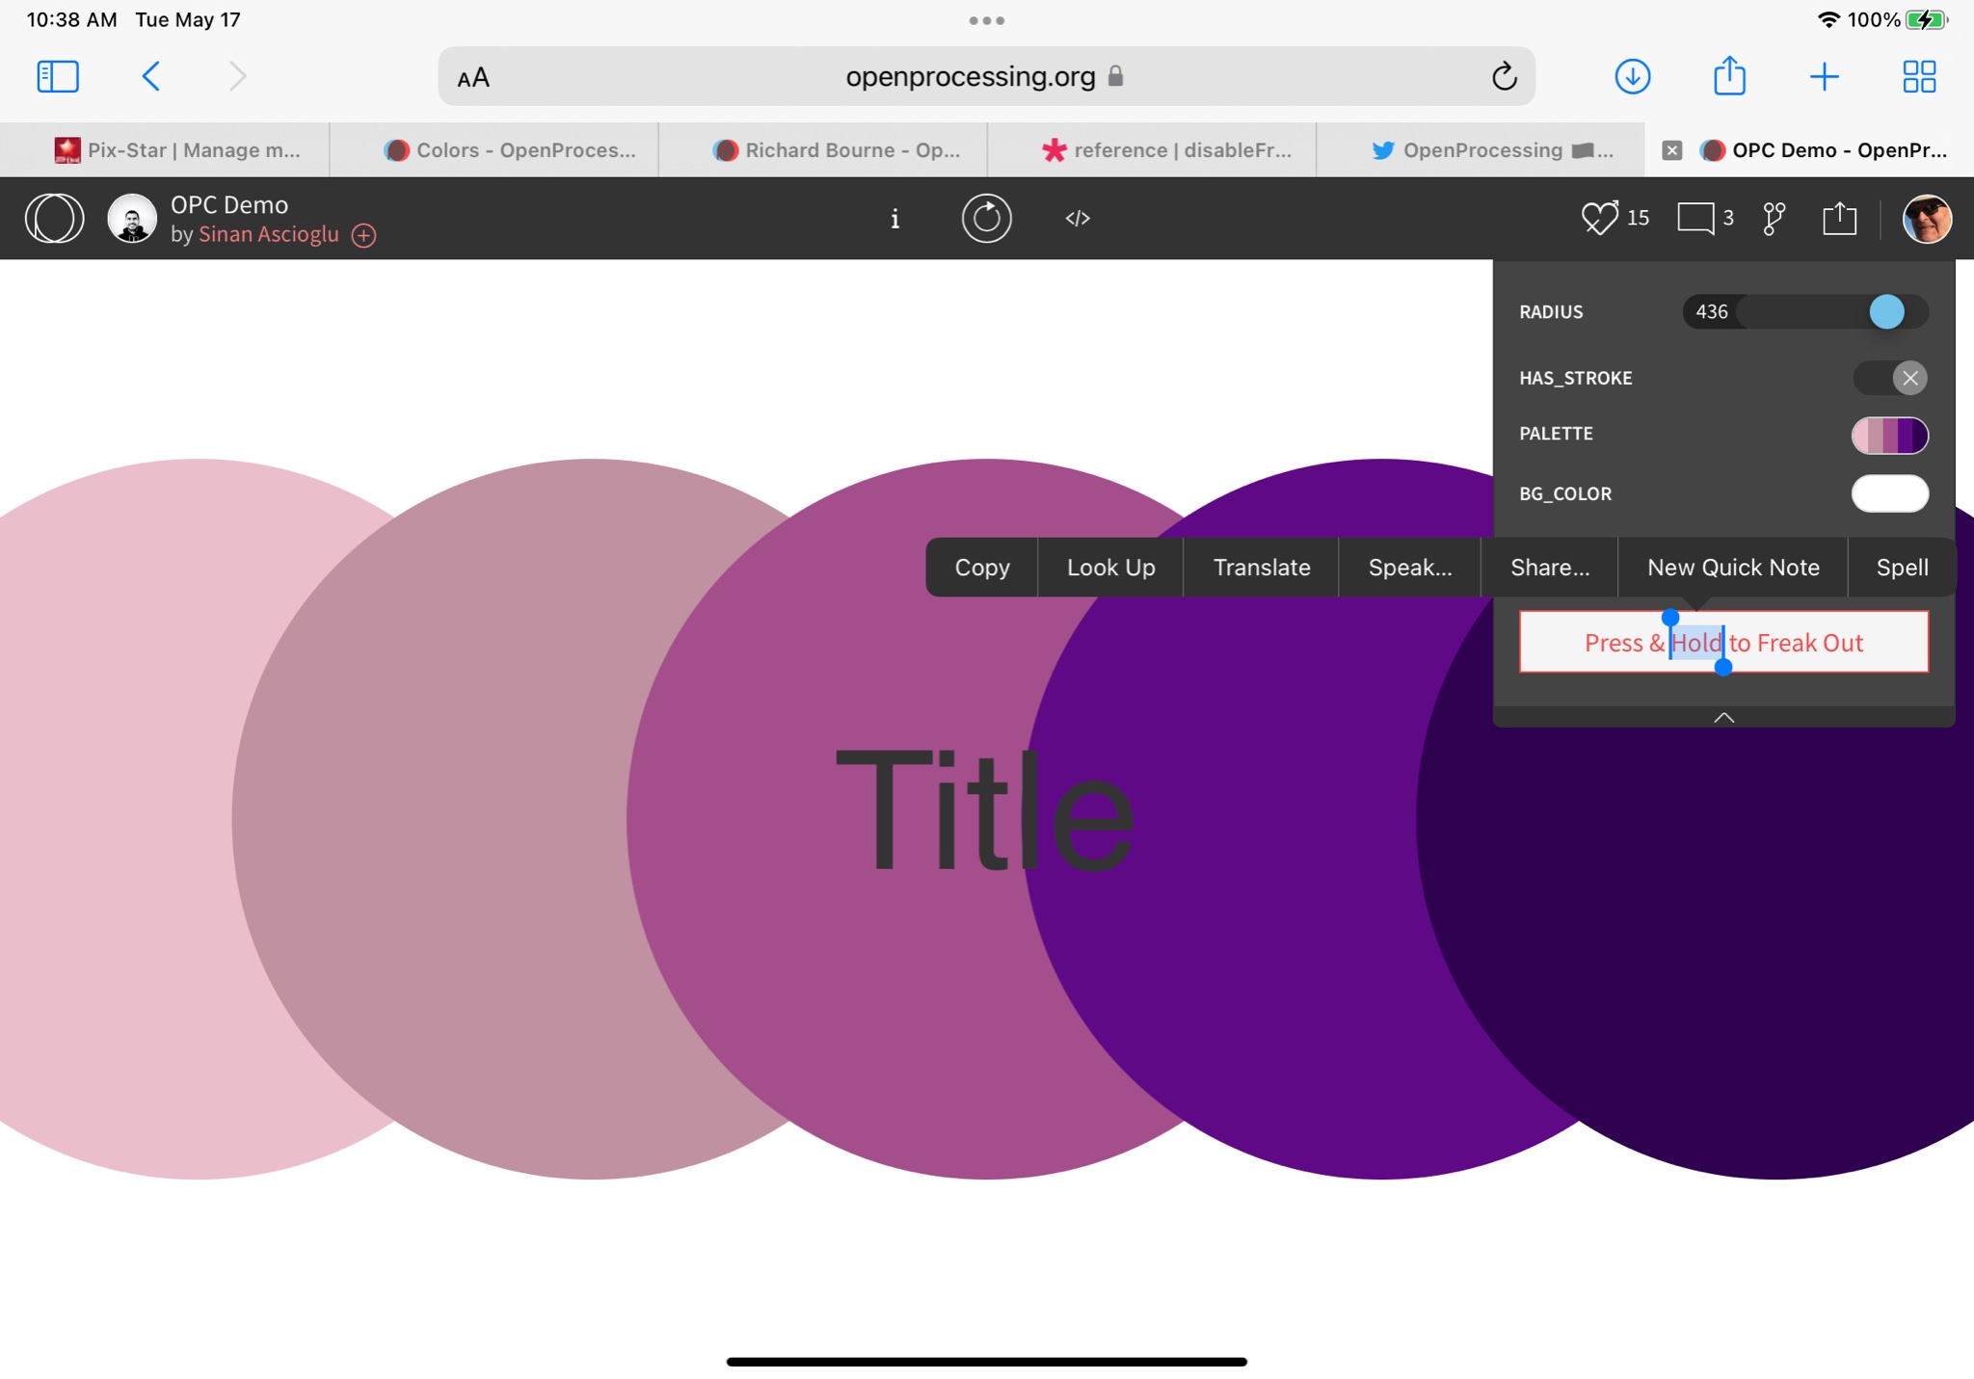Share the sketch via the share arrow icon
This screenshot has width=1974, height=1379.
click(1839, 218)
